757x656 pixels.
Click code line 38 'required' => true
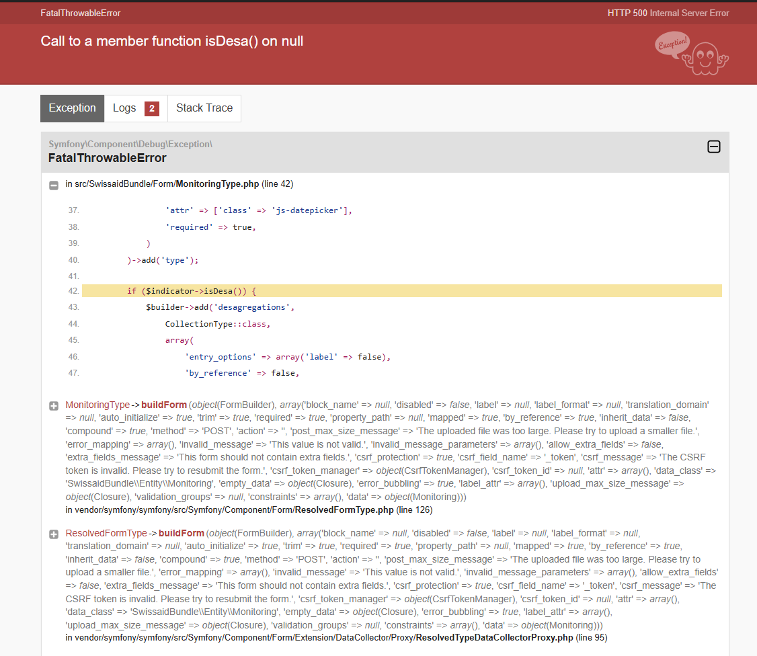coord(210,227)
